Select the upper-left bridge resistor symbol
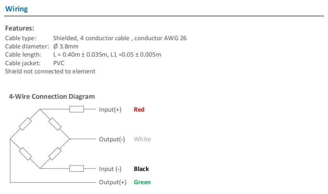 click(25, 124)
